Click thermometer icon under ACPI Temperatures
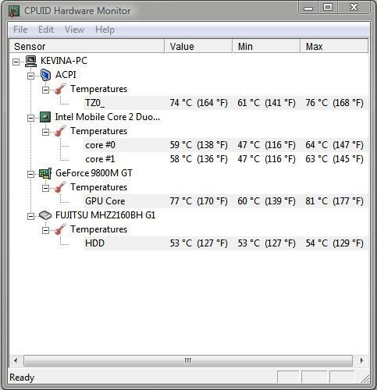The image size is (377, 390). click(60, 89)
